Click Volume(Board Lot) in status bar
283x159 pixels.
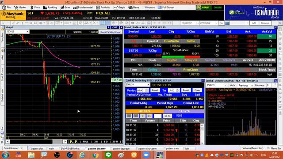[x=252, y=148]
